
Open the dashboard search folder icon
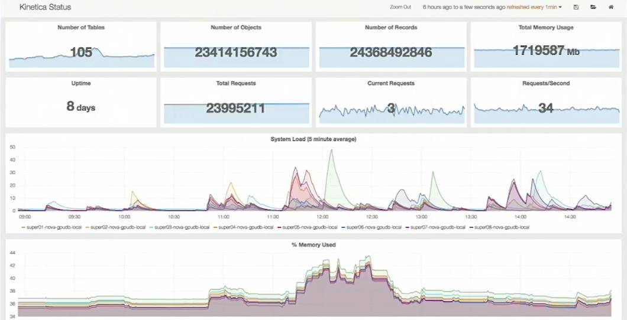pos(593,7)
